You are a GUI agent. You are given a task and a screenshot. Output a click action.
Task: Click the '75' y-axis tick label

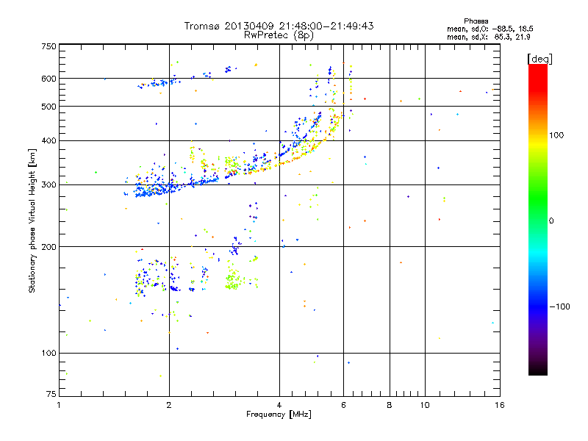click(51, 394)
